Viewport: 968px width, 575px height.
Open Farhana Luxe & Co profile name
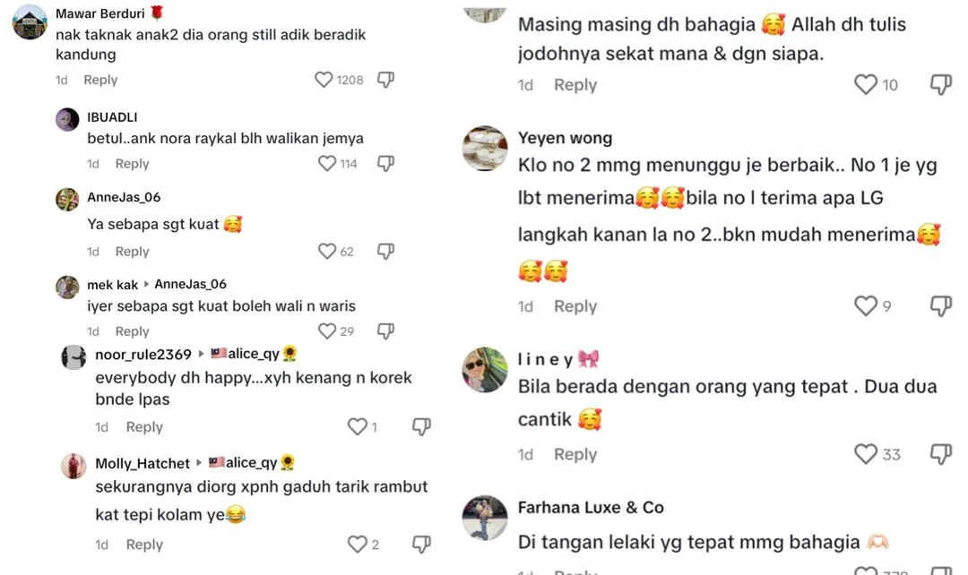pos(591,507)
